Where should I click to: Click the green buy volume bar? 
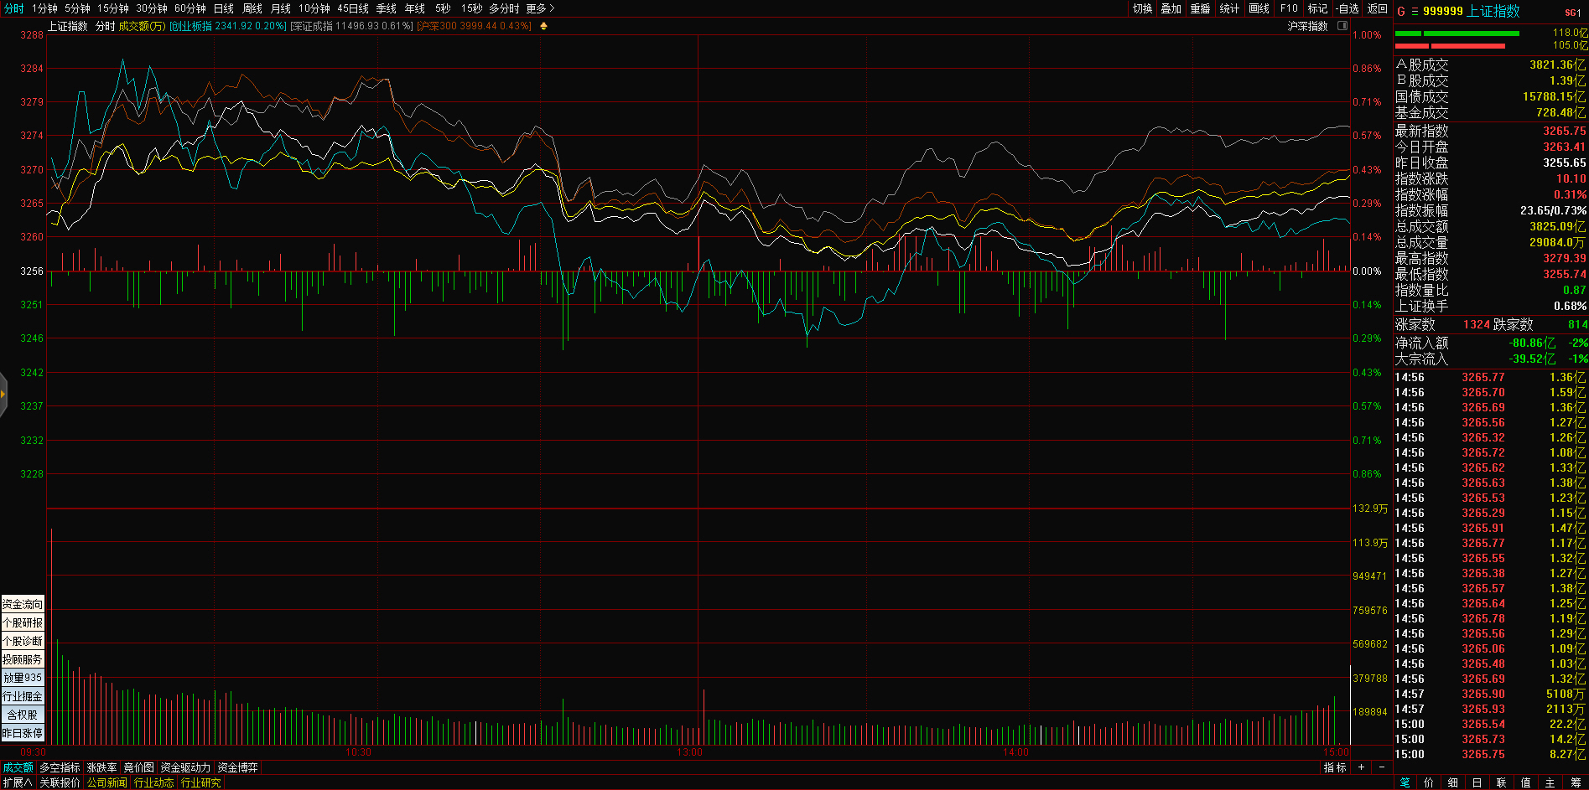point(1472,34)
